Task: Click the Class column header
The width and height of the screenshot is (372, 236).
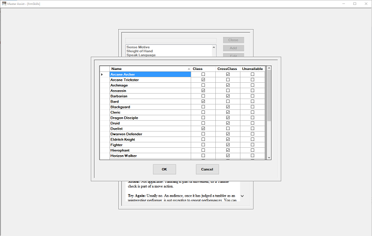Action: 203,69
